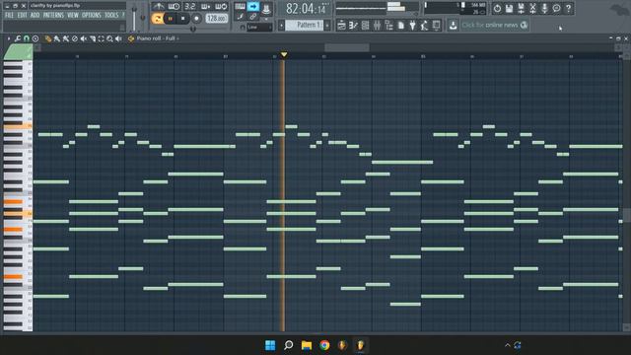Image resolution: width=631 pixels, height=355 pixels.
Task: Open the VIEW menu
Action: (73, 16)
